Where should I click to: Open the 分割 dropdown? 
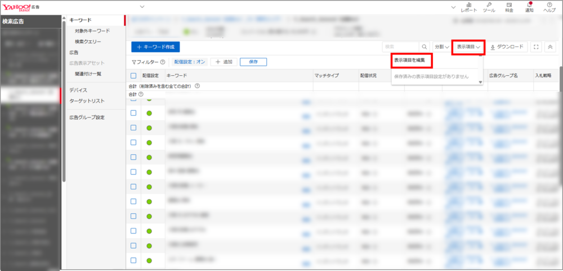tap(441, 47)
